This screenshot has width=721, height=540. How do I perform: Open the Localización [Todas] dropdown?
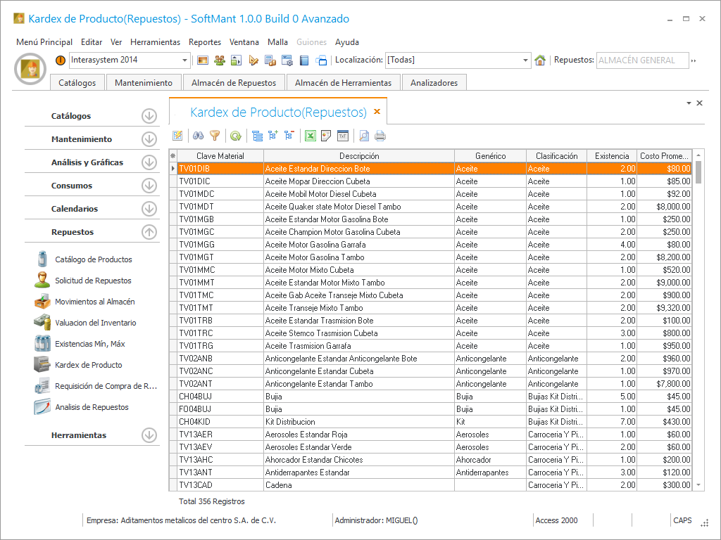(525, 60)
